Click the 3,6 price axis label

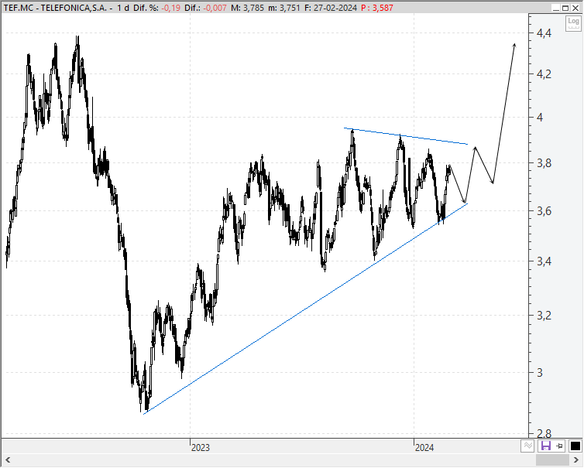544,211
